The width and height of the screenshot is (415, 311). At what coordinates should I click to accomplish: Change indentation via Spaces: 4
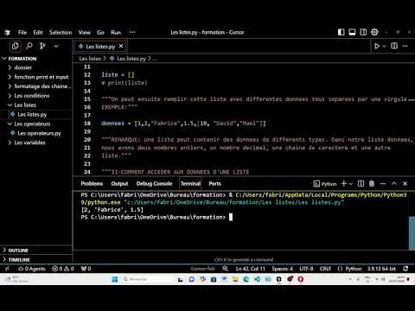[282, 269]
